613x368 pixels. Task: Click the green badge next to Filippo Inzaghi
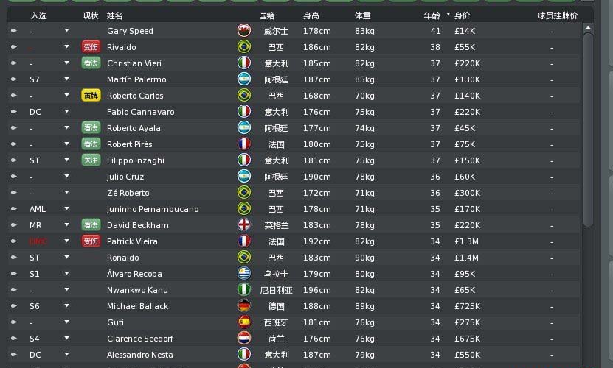(91, 160)
